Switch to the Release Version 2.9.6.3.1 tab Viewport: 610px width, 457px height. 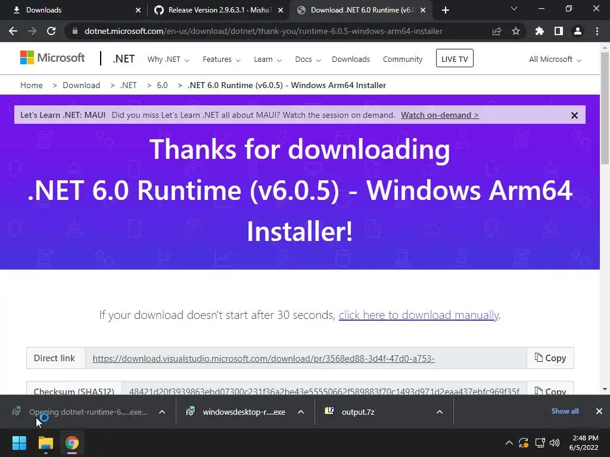219,10
